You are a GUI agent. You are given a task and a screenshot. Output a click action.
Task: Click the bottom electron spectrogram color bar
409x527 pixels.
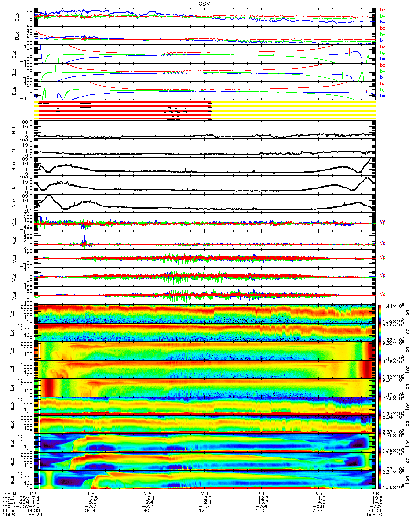point(380,480)
